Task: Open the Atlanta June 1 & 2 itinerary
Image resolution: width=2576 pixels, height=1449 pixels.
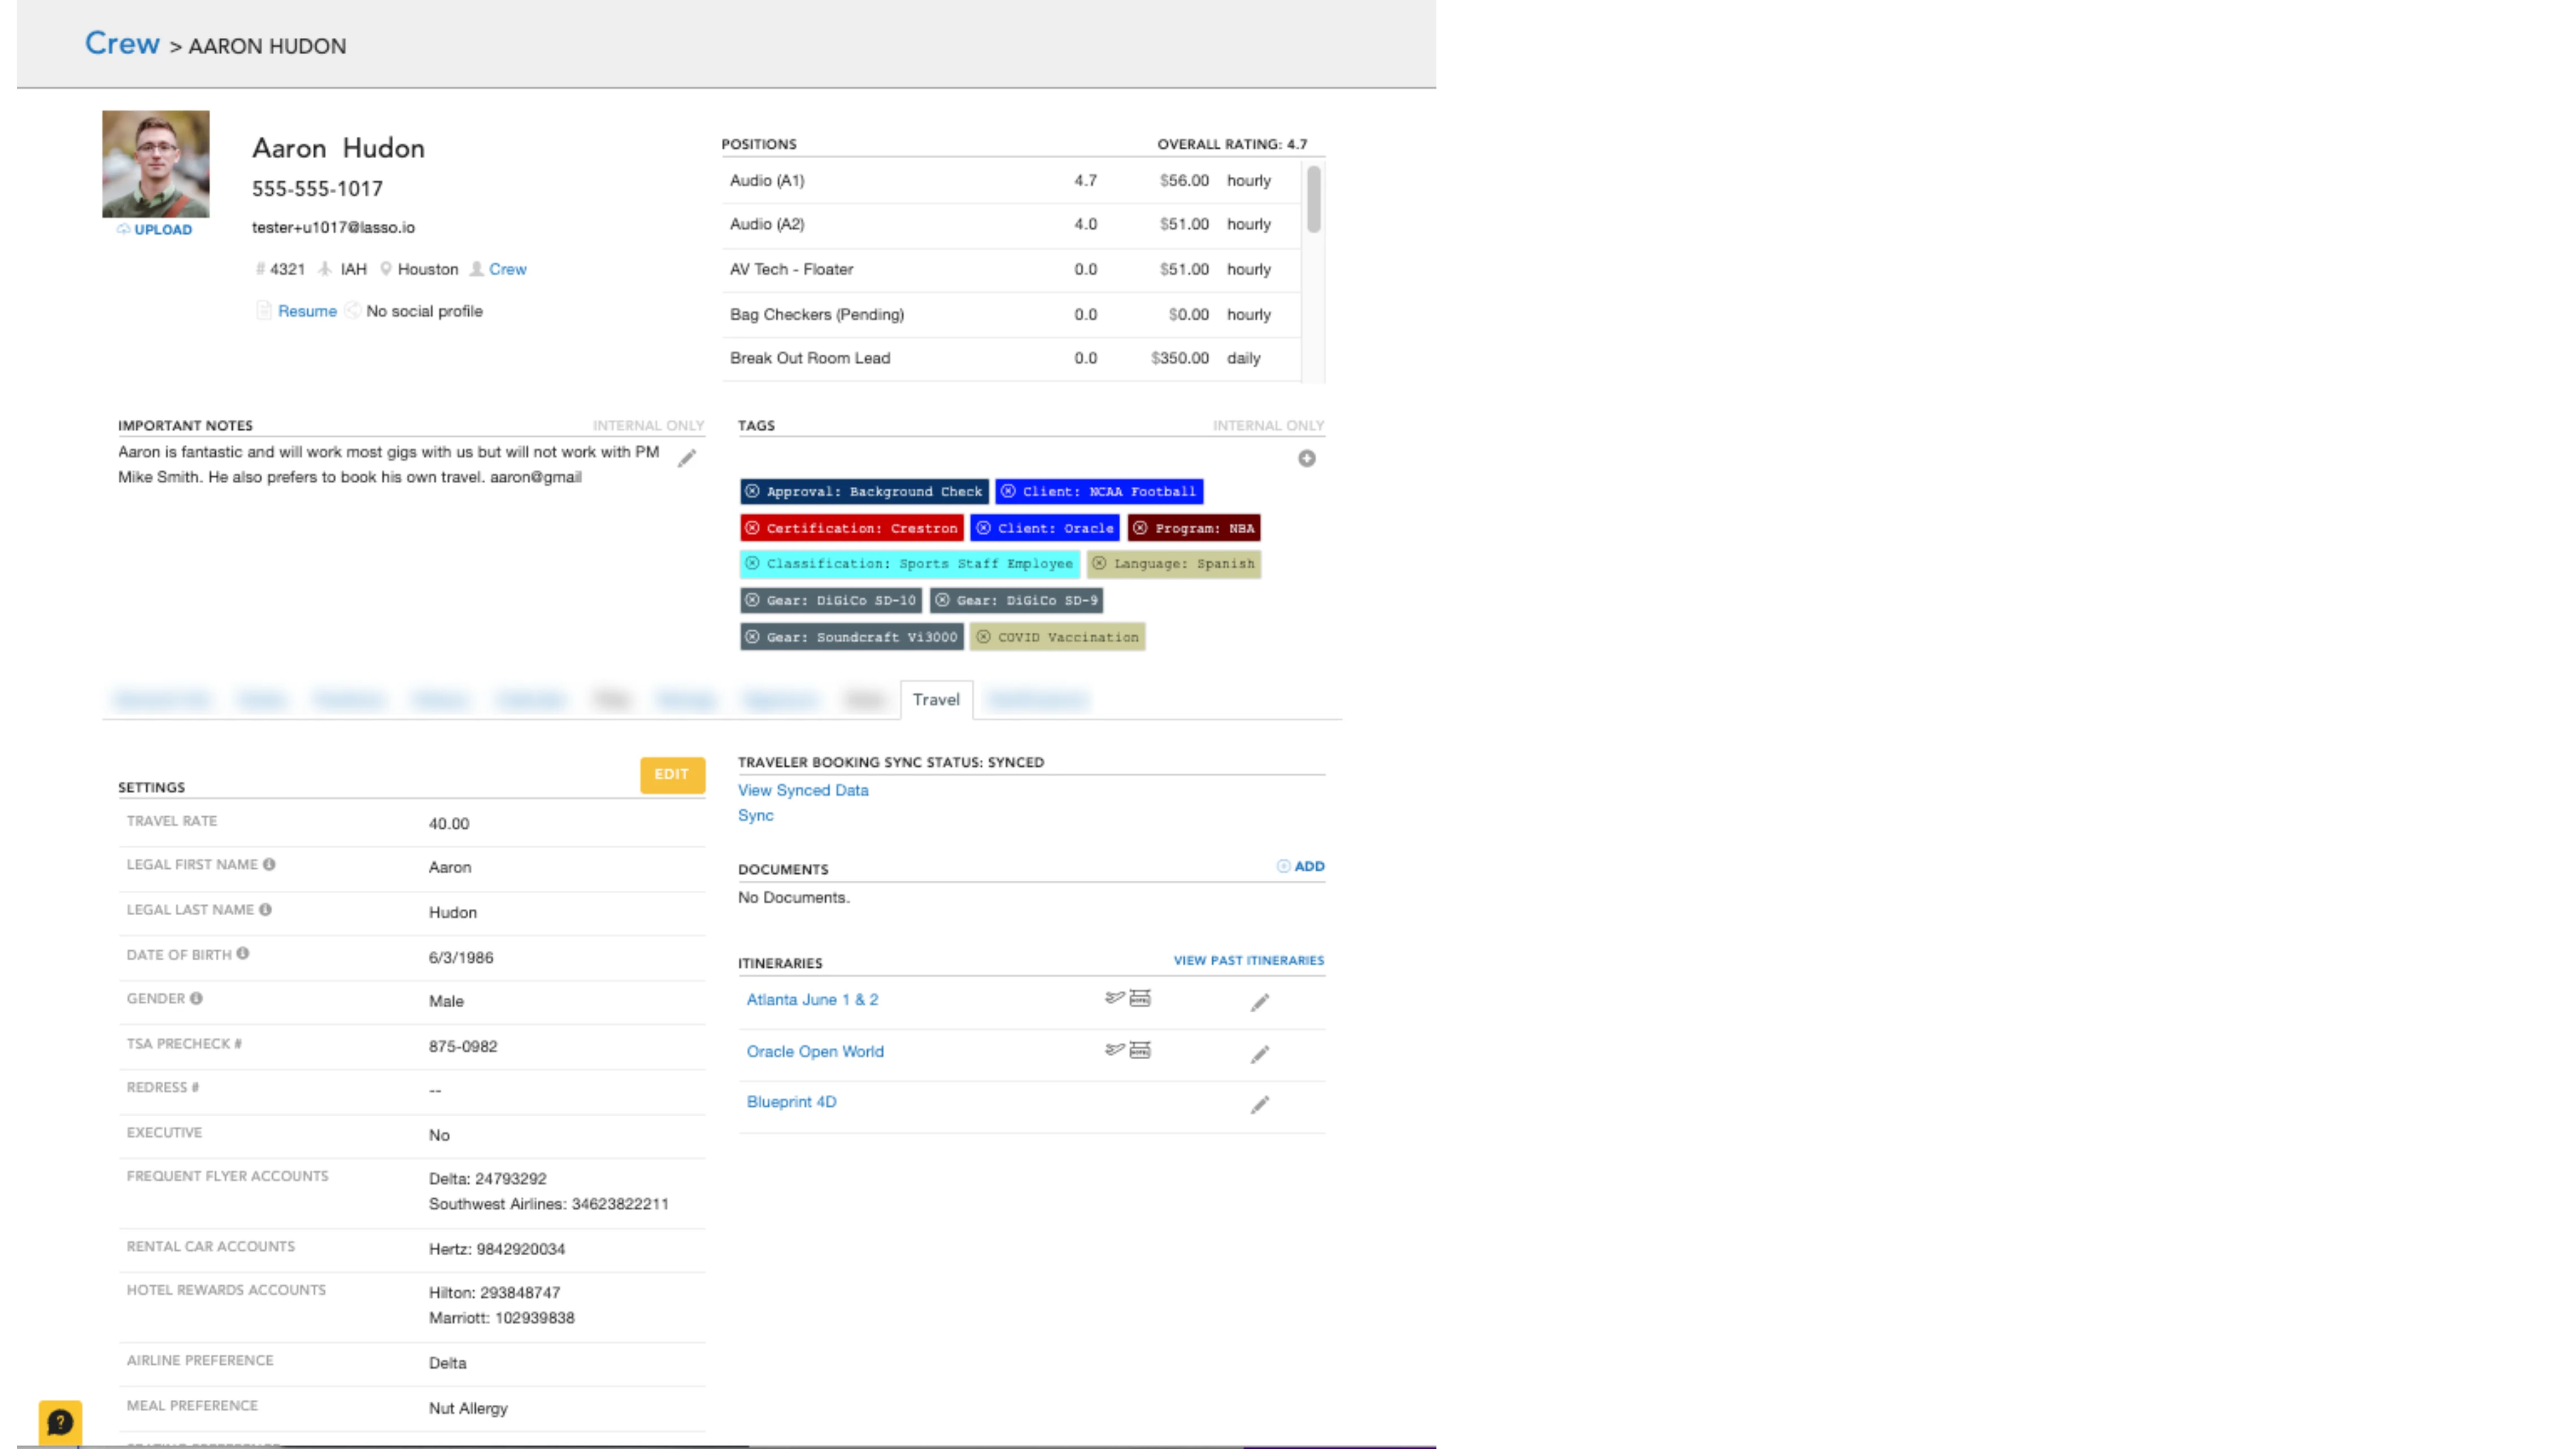Action: click(812, 999)
